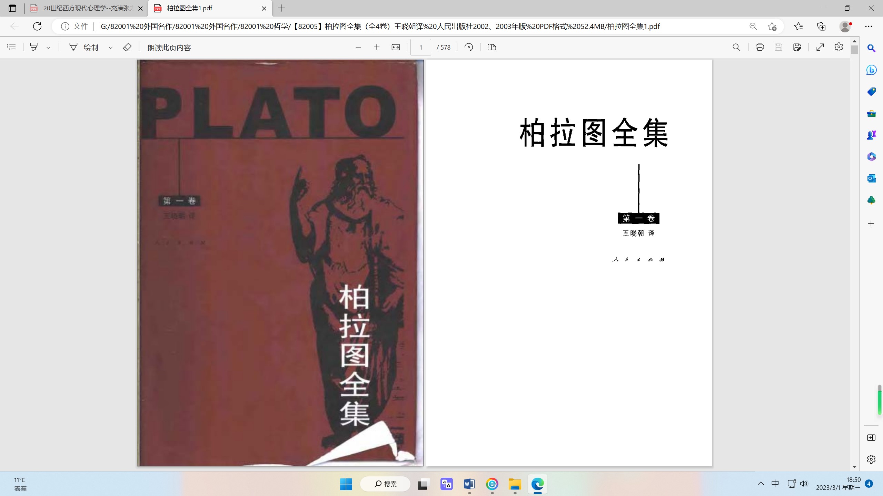
Task: Select the highlighter tool
Action: 33,47
